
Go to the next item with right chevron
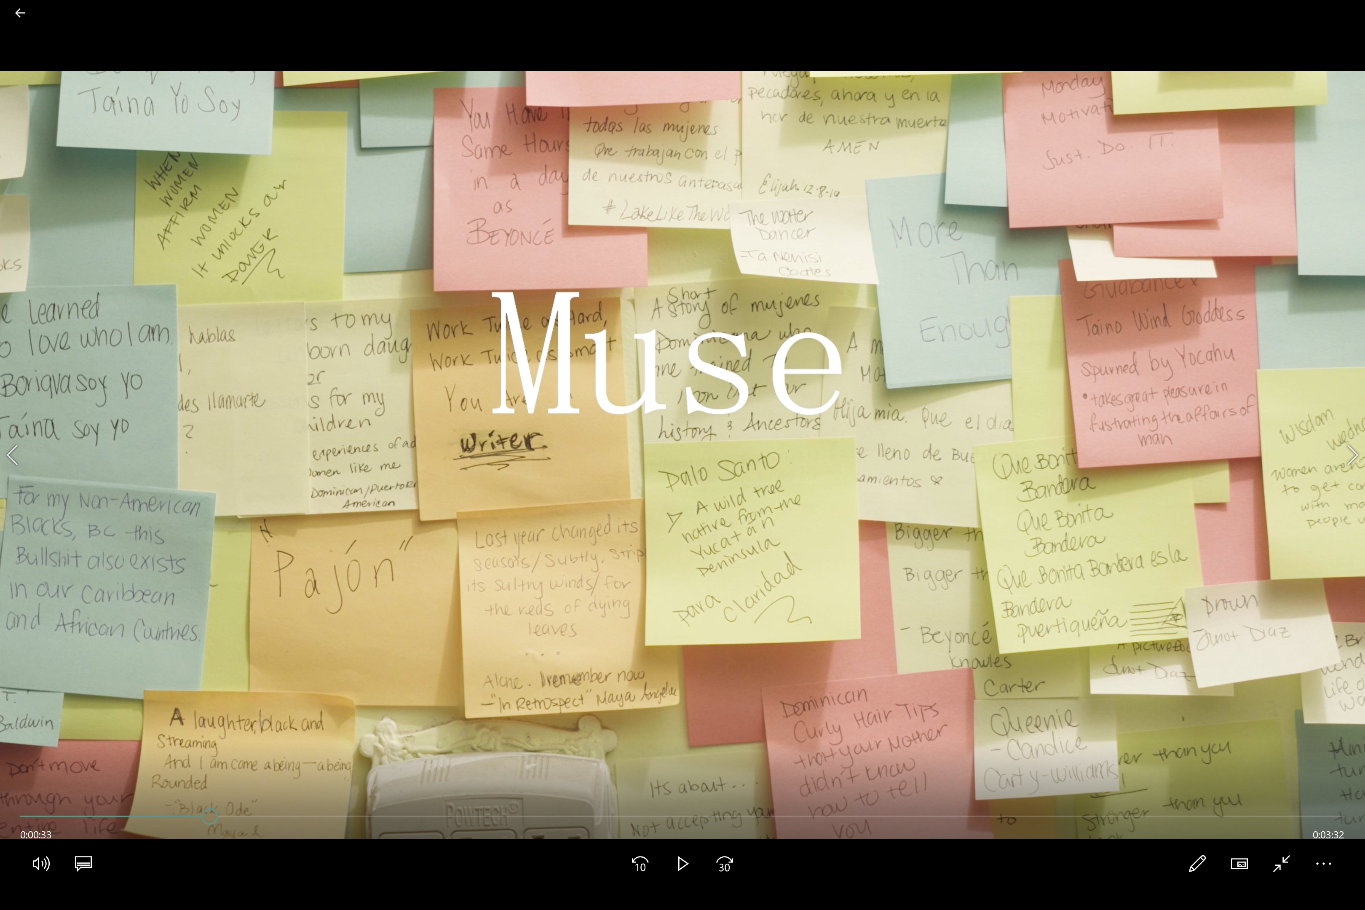1352,455
